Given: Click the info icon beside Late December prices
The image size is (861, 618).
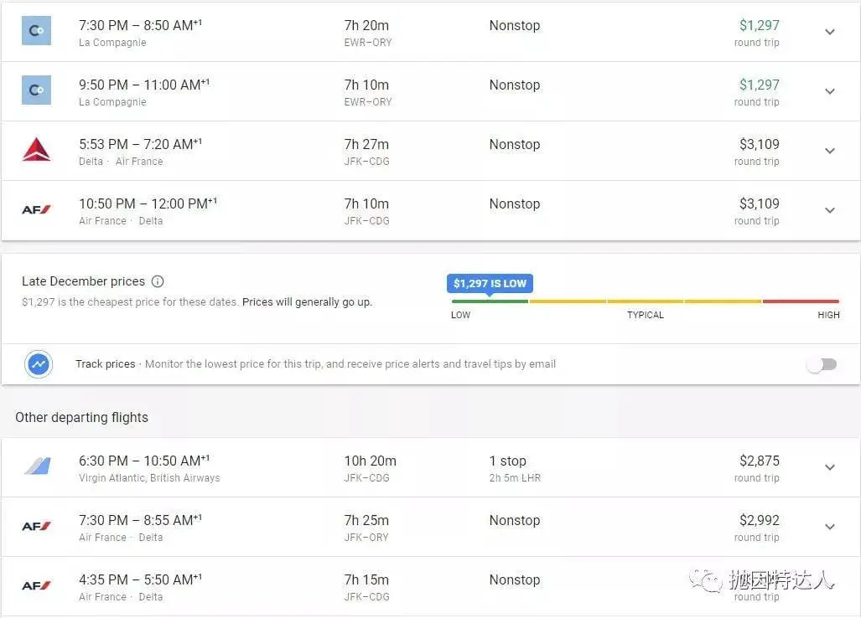Looking at the screenshot, I should pos(158,281).
